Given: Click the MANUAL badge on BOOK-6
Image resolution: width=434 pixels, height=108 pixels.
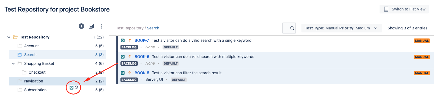Looking at the screenshot, I should coord(422,57).
